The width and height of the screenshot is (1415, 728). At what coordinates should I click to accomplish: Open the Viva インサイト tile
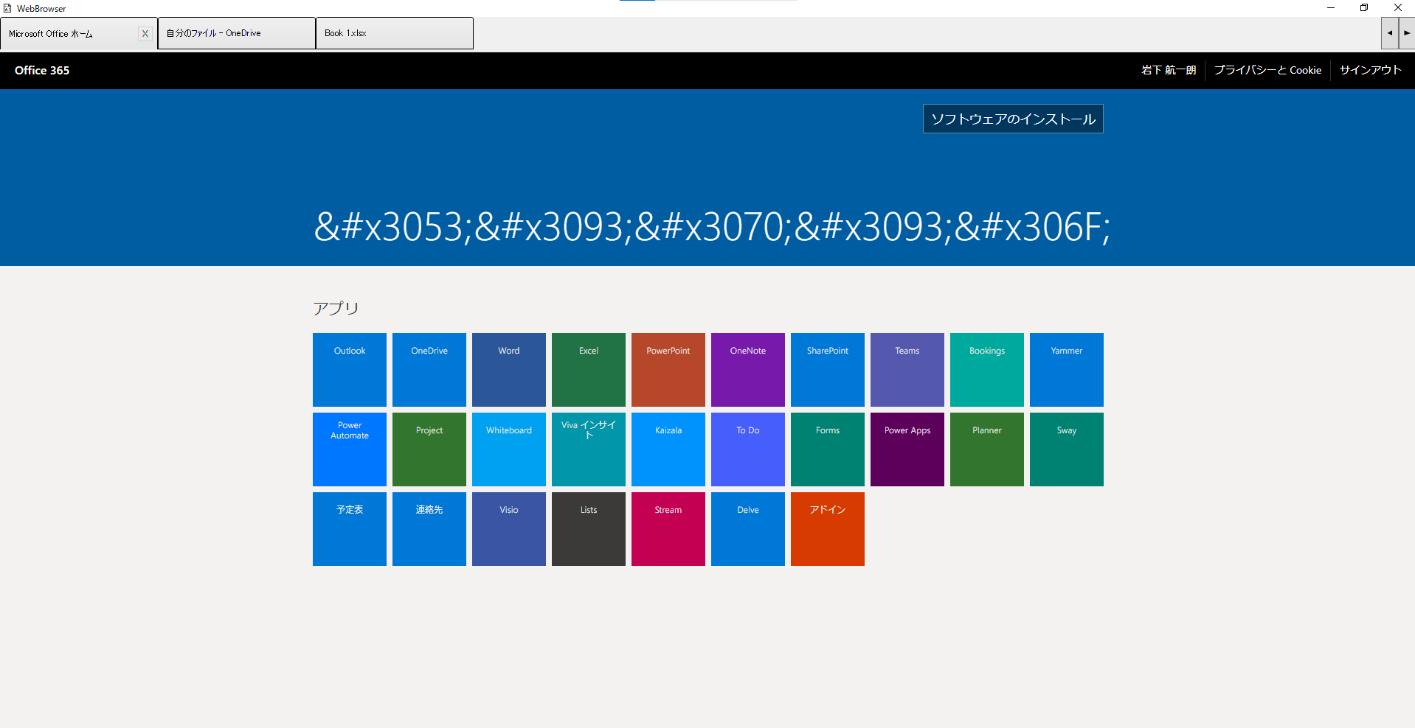[x=589, y=449]
